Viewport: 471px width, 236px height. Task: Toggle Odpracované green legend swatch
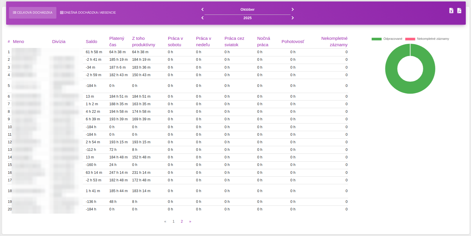pyautogui.click(x=377, y=39)
